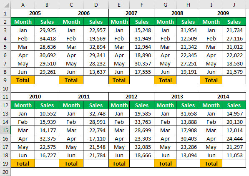Click the Select All corner triangle
The height and width of the screenshot is (176, 249).
pos(7,5)
